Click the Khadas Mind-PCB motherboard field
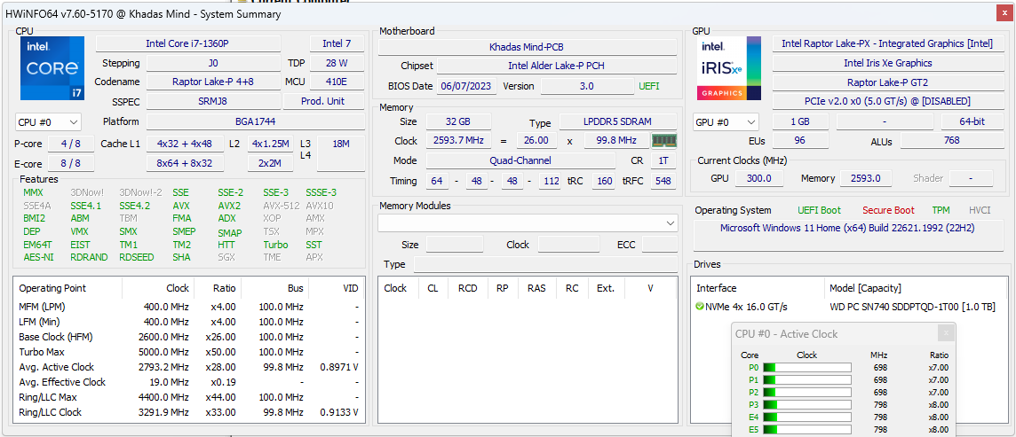The image size is (1016, 437). click(x=527, y=47)
